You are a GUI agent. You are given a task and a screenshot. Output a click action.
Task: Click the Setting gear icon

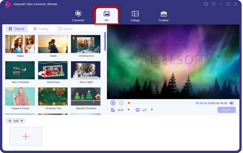[35, 29]
